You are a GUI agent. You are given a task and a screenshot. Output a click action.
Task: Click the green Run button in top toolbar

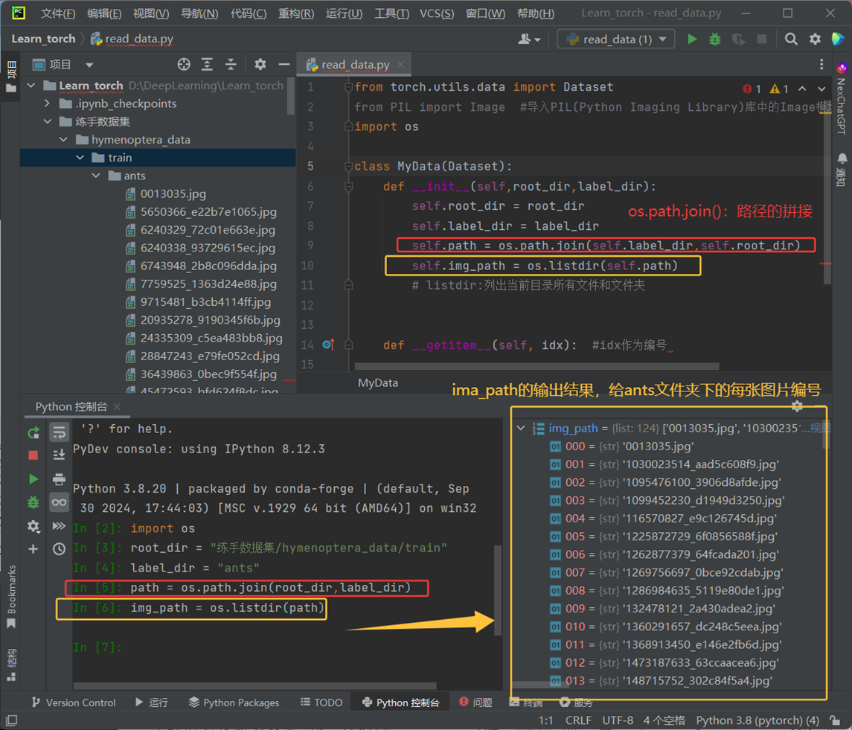[x=692, y=39]
